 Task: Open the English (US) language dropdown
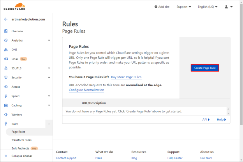tap(208, 7)
